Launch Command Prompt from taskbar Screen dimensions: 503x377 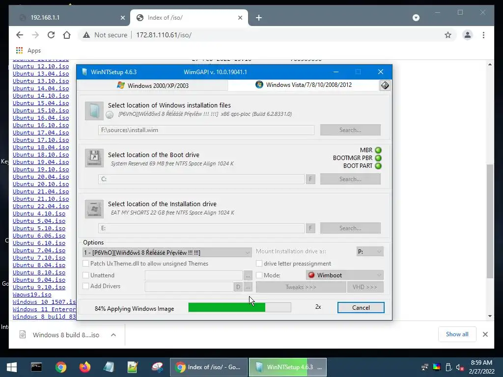[36, 367]
